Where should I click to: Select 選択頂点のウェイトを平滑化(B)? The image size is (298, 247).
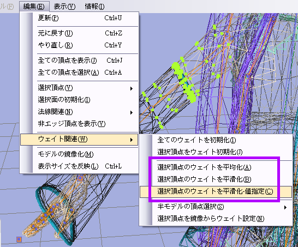tap(216, 179)
